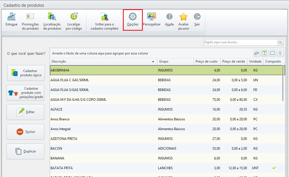Open Ajuda help
This screenshot has width=289, height=177.
click(x=169, y=20)
